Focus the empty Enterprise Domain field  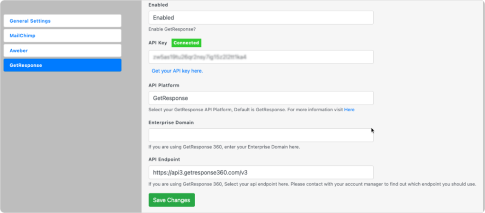click(261, 135)
